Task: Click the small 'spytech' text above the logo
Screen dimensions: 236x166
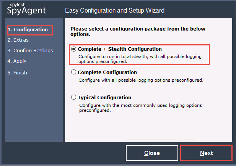Action: pyautogui.click(x=18, y=5)
